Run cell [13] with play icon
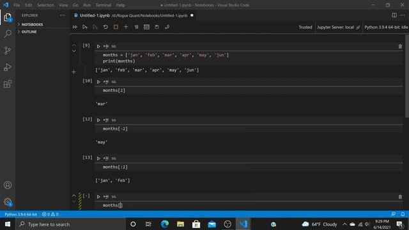Image resolution: width=409 pixels, height=230 pixels. point(98,158)
